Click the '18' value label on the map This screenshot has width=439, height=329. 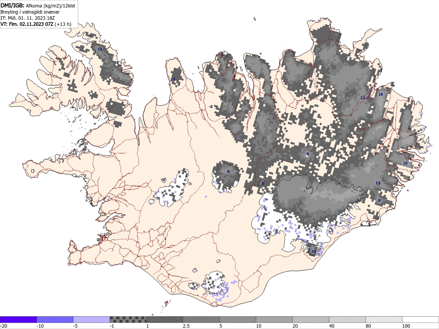381,94
